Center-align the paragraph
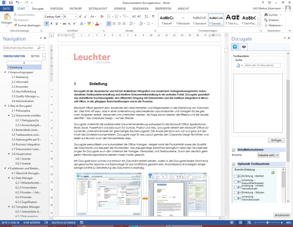This screenshot has width=293, height=227. coord(114,23)
